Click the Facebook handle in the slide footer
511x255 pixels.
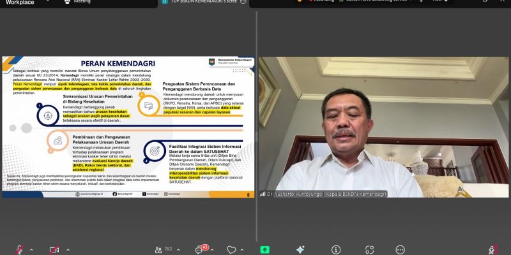pyautogui.click(x=123, y=194)
